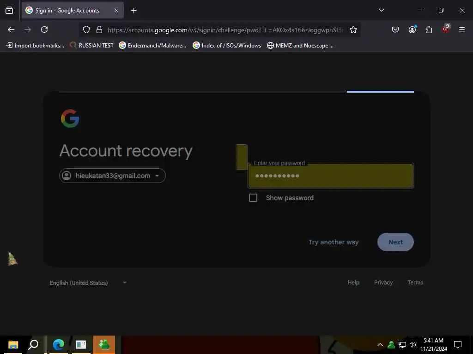This screenshot has width=473, height=354.
Task: Select the Sign in - Google Accounts tab
Action: tap(73, 10)
